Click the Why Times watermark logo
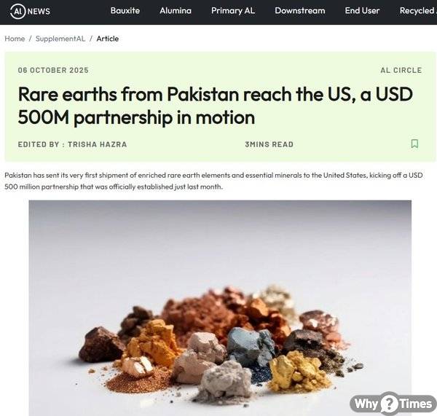The height and width of the screenshot is (416, 437). tap(393, 403)
